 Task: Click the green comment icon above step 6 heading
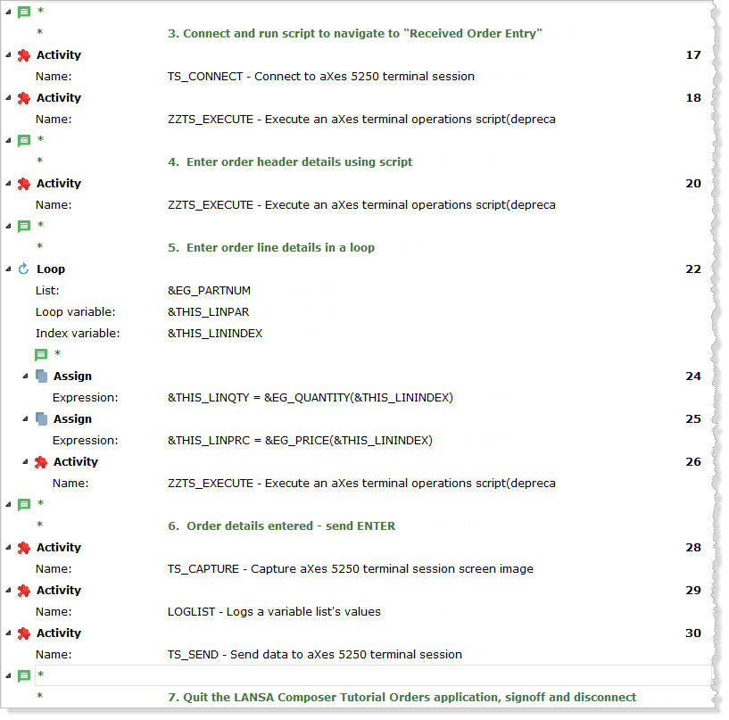[x=24, y=504]
